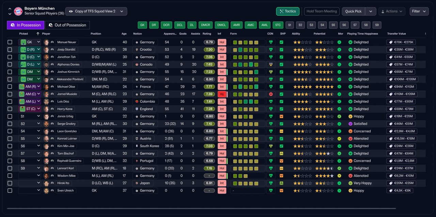This screenshot has height=217, width=436.
Task: Click Michael Olise's form squares bar
Action: pos(248,87)
